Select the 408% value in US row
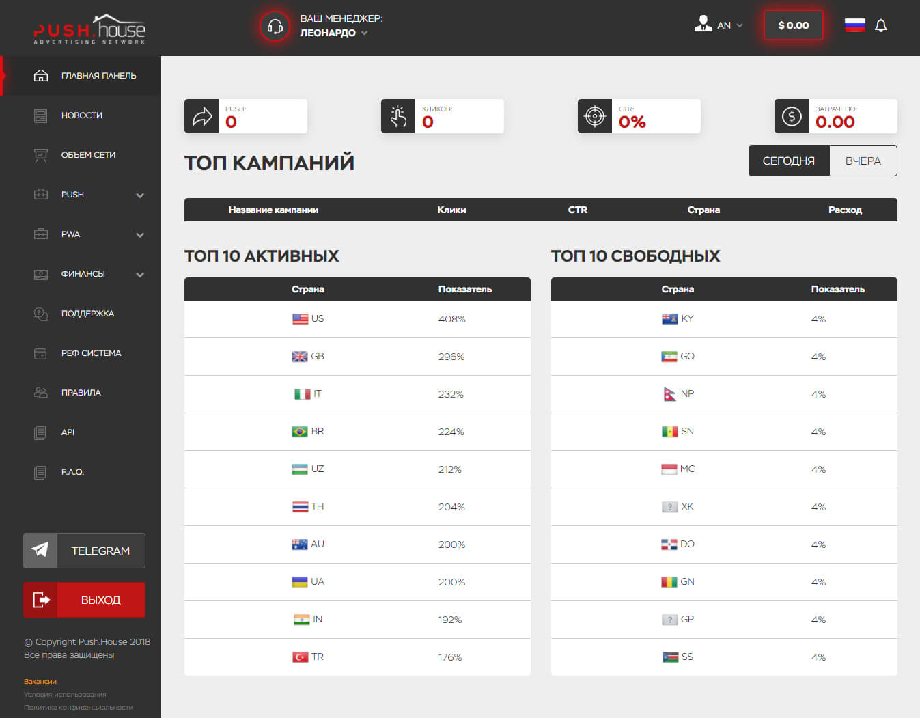The image size is (920, 718). 452,319
